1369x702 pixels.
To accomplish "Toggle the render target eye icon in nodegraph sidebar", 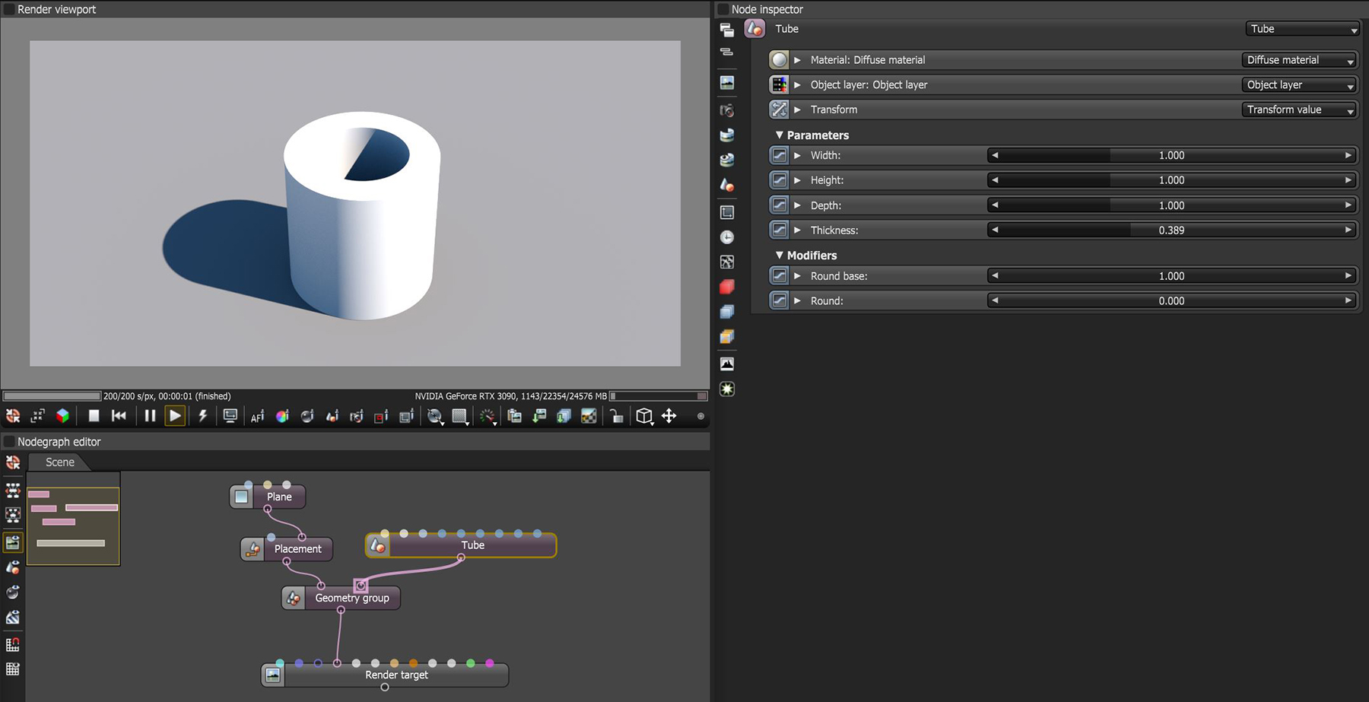I will point(13,542).
